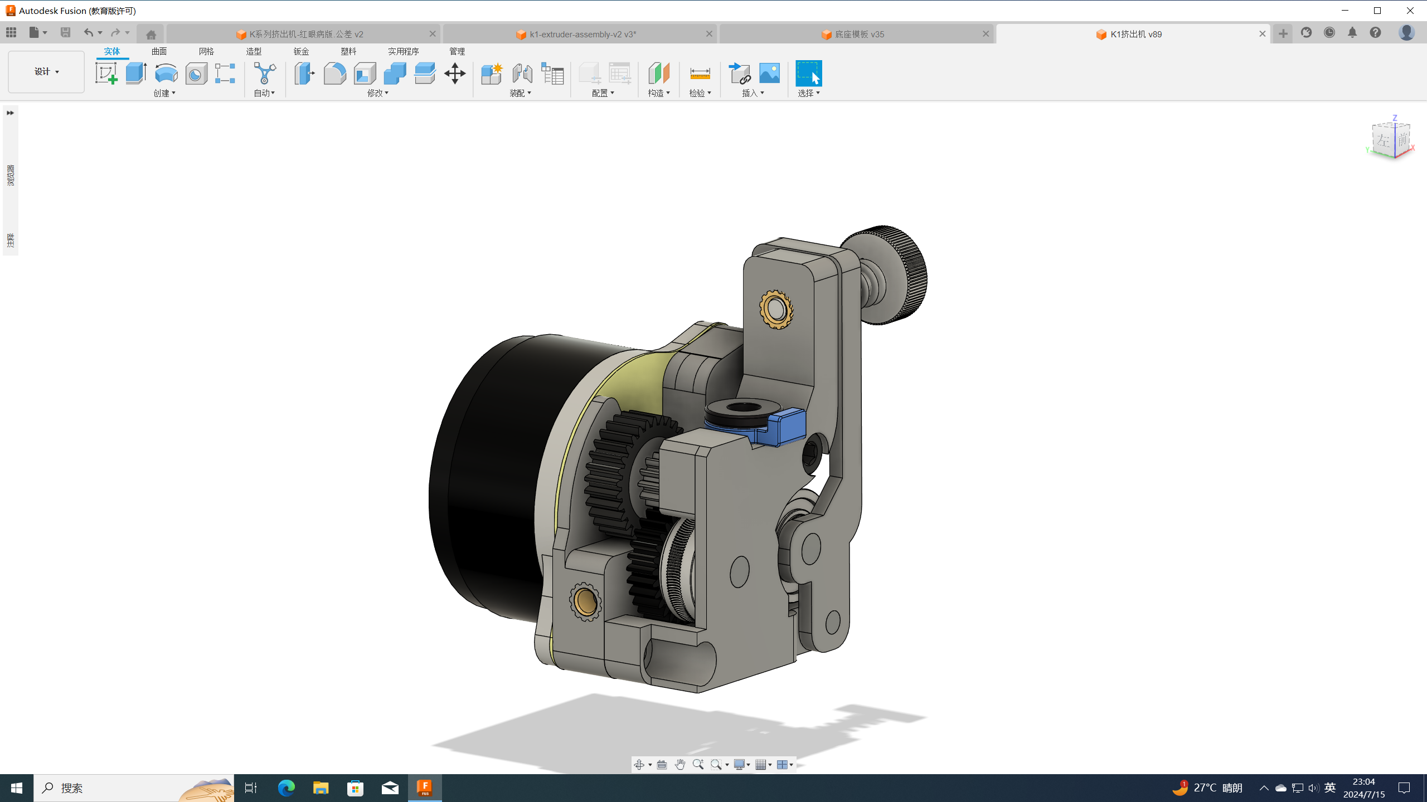
Task: Click the Look At icon
Action: click(662, 765)
